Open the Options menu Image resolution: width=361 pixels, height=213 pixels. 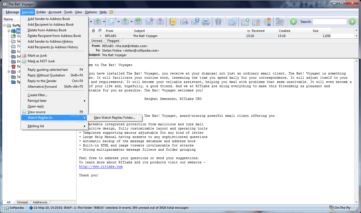click(91, 12)
